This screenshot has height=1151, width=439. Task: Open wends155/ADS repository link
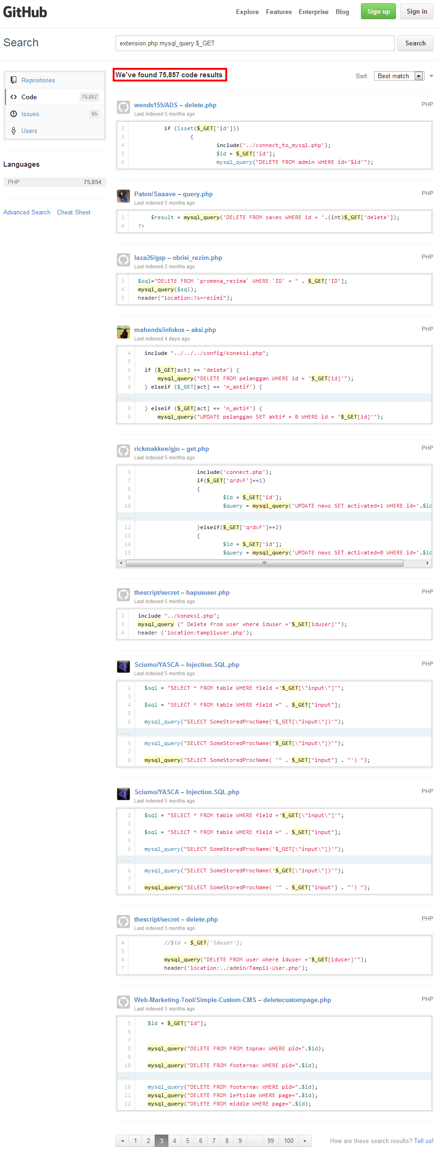pos(156,105)
